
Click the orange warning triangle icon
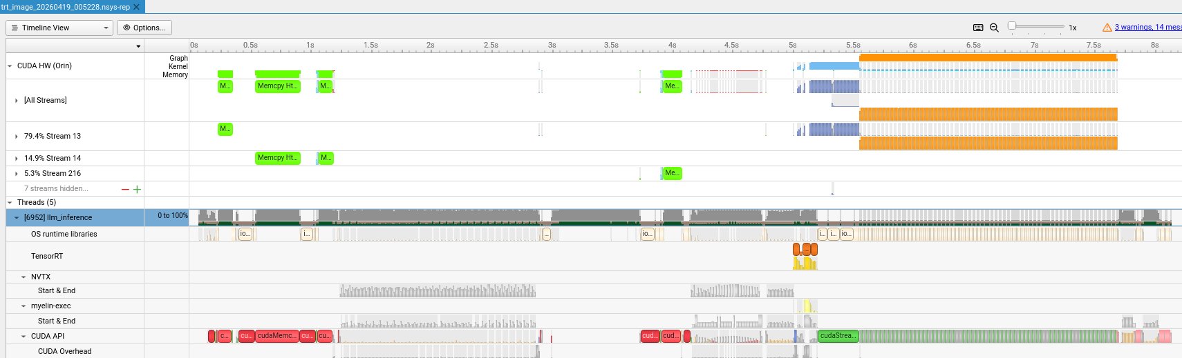tap(1107, 28)
